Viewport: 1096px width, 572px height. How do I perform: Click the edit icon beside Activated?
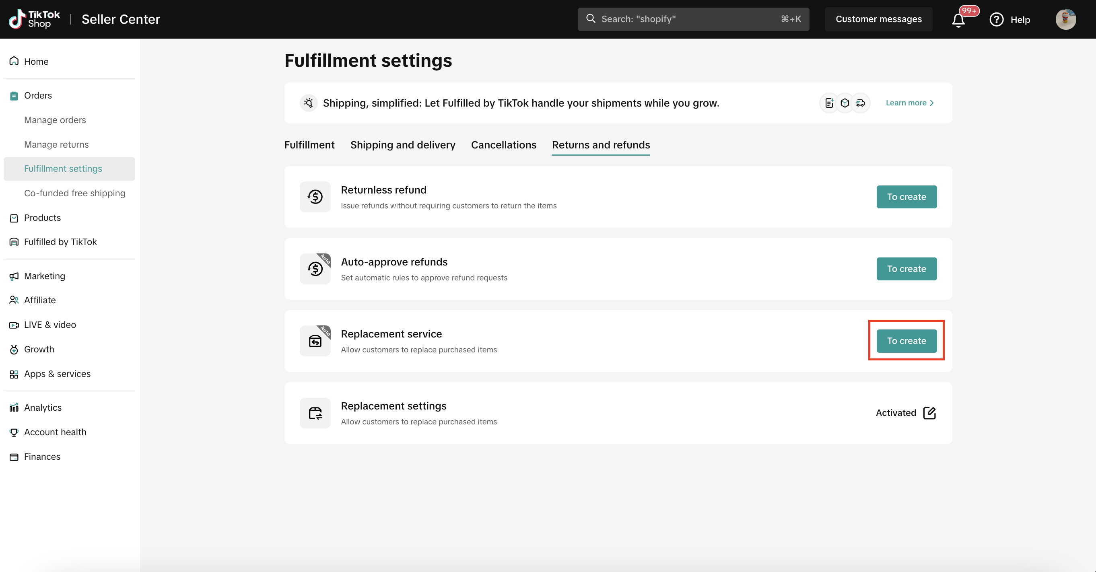pyautogui.click(x=929, y=413)
